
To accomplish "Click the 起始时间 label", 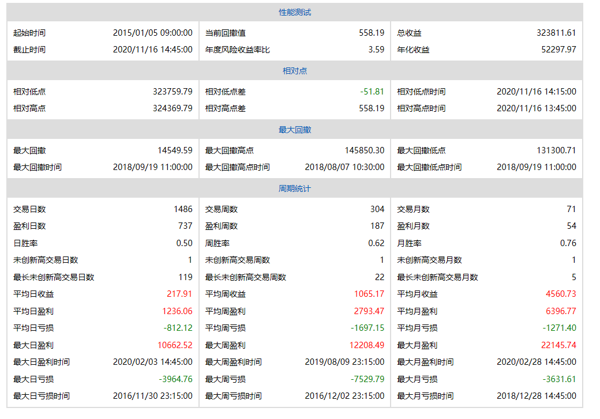I will tap(29, 33).
